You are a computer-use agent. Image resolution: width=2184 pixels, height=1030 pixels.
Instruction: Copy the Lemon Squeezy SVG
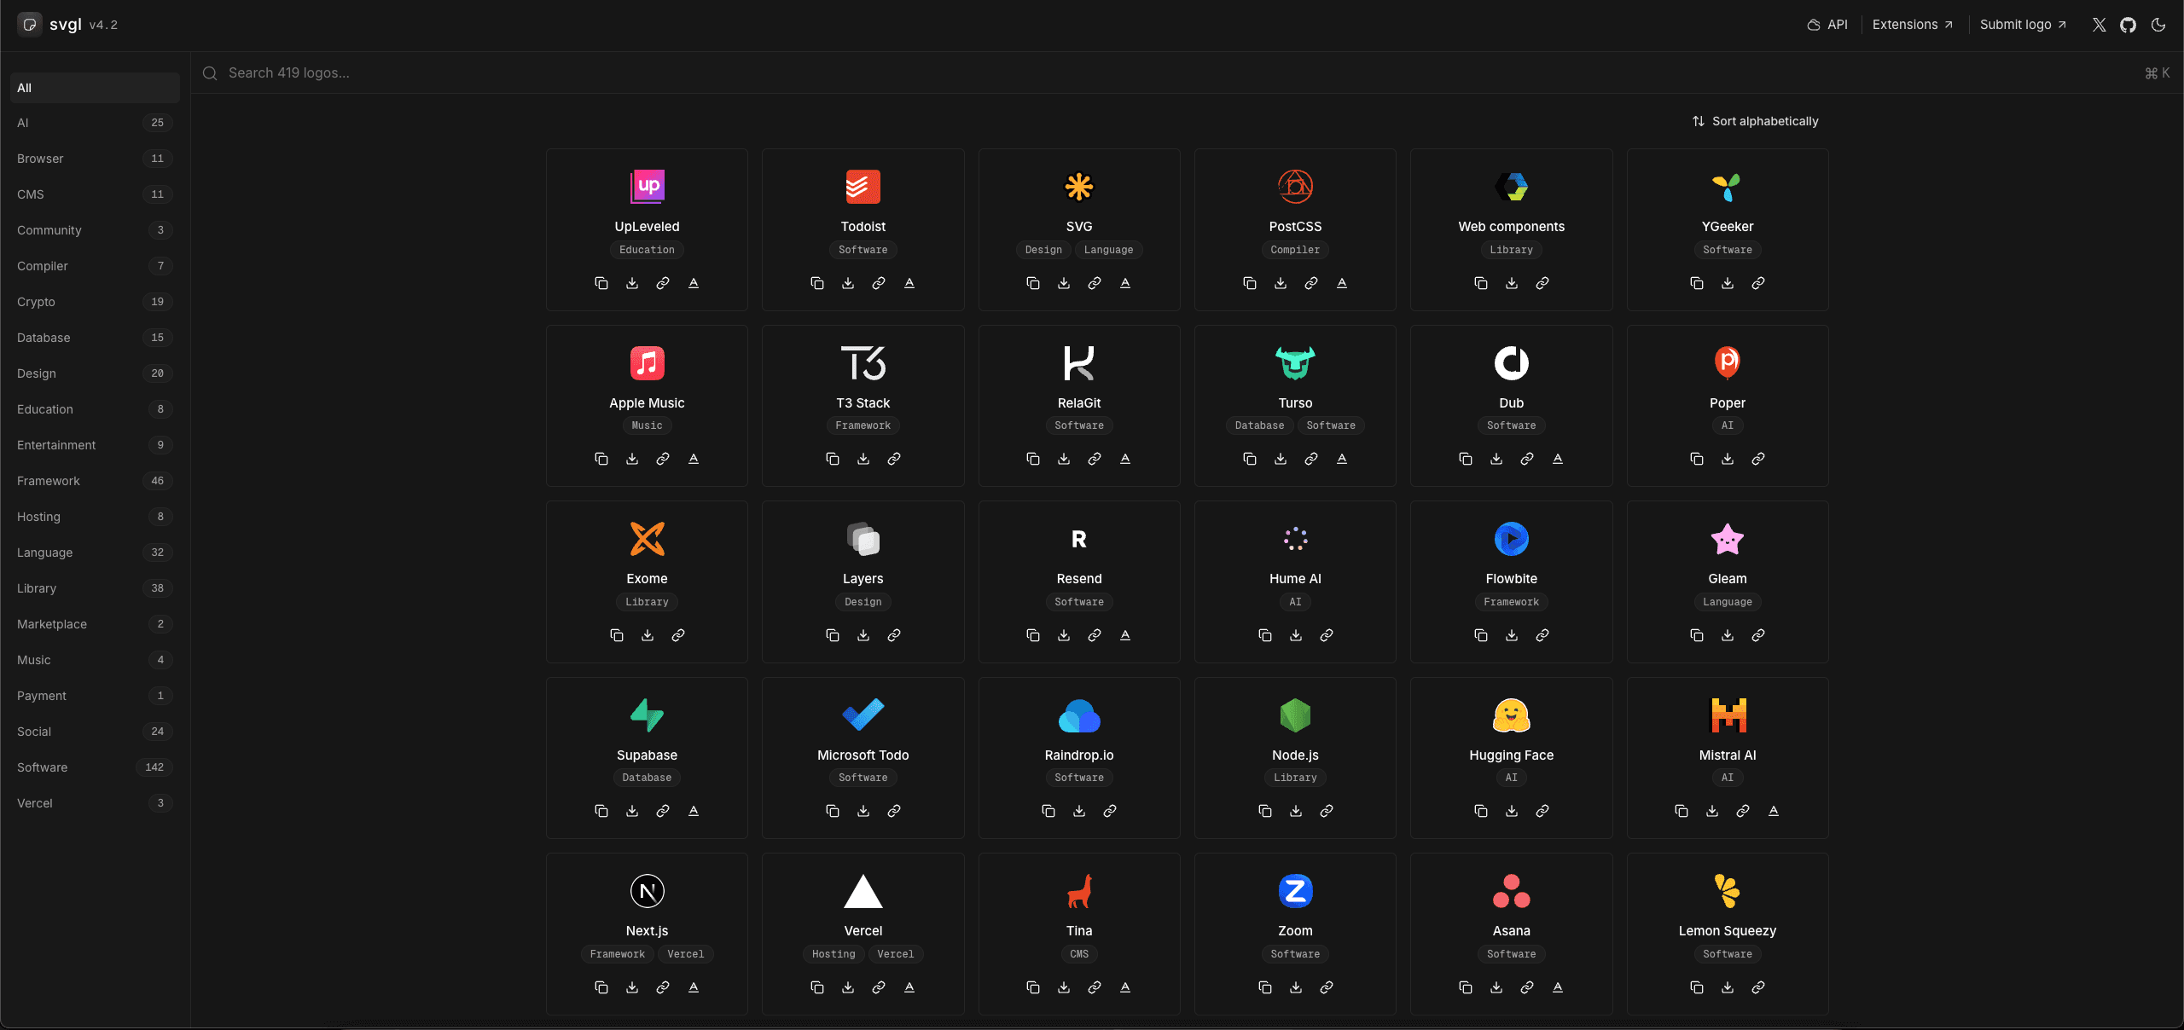(1697, 987)
